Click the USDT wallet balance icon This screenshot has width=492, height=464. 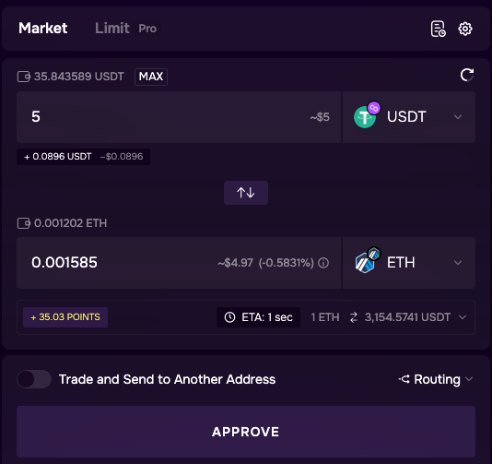(24, 77)
